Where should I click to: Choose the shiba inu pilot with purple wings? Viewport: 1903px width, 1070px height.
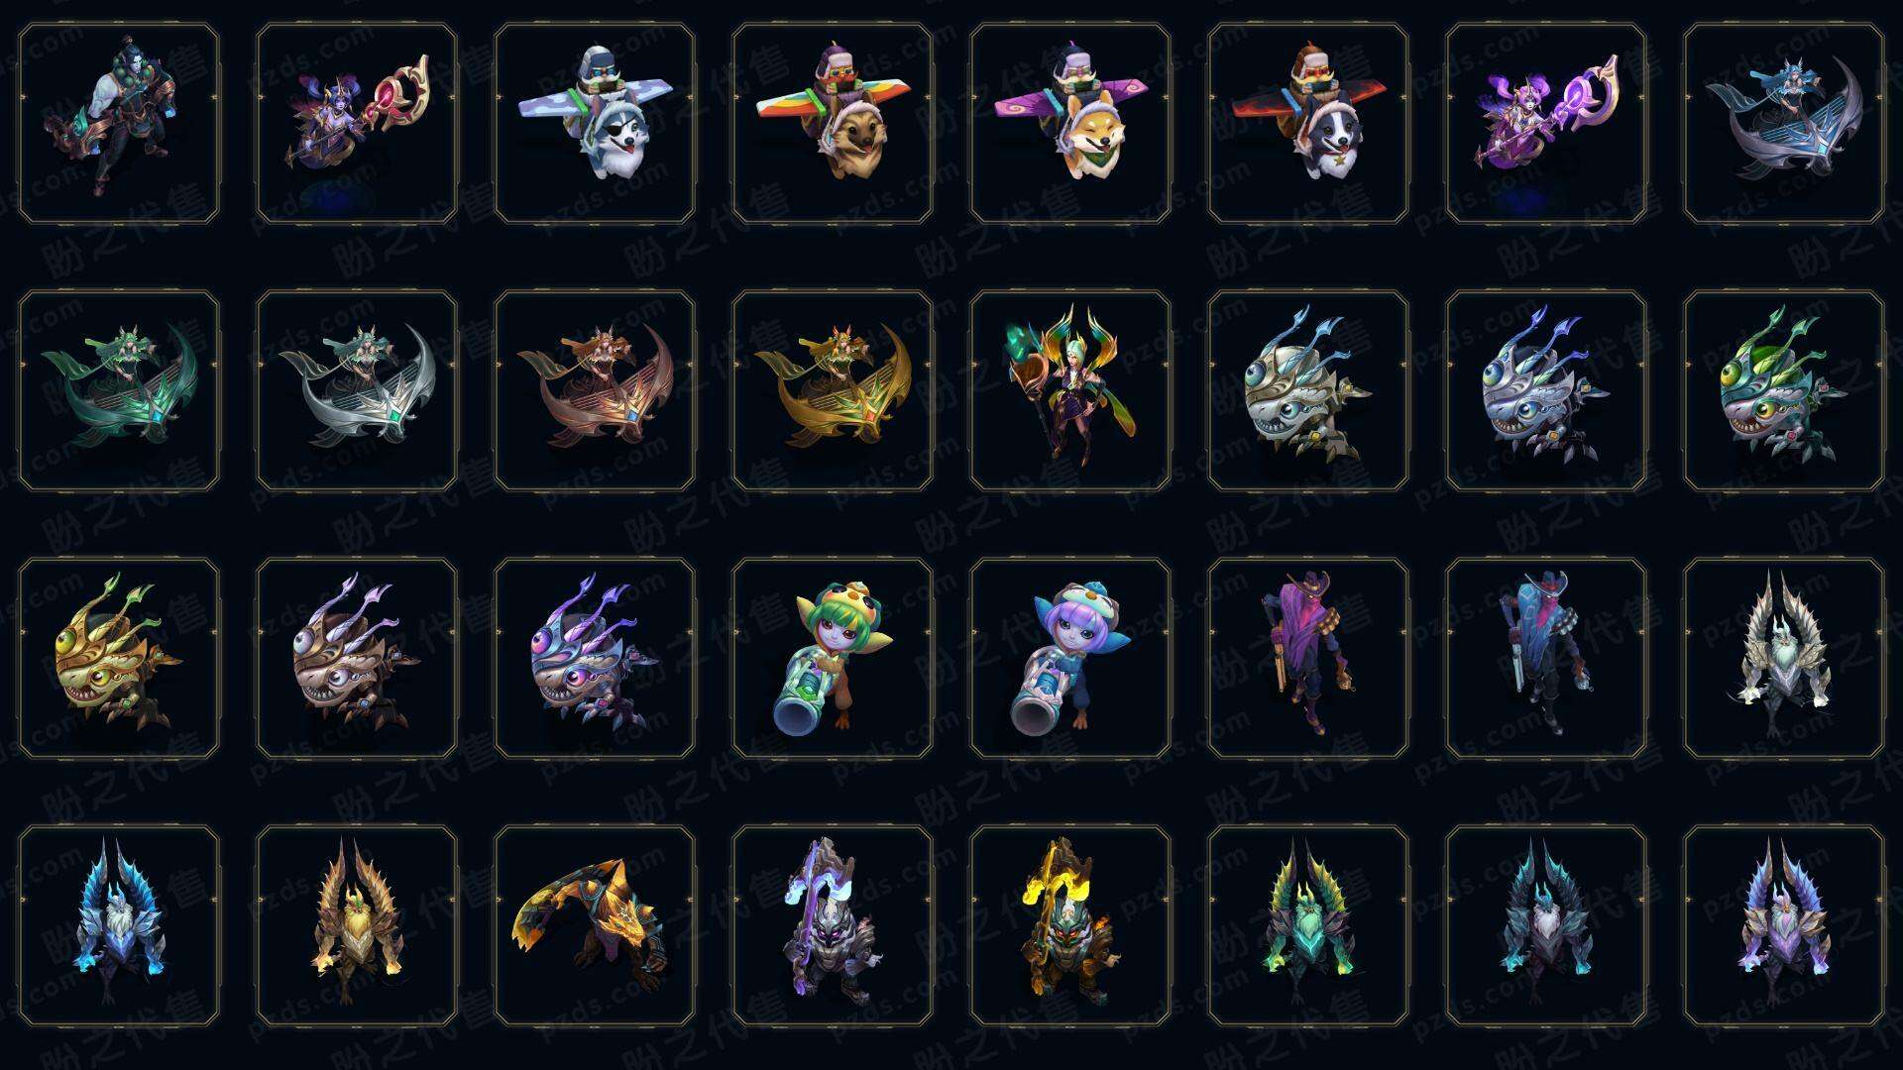pyautogui.click(x=1070, y=124)
